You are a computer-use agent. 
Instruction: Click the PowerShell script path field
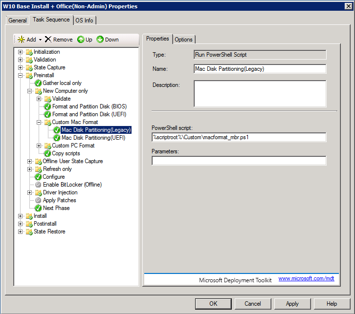click(x=239, y=137)
